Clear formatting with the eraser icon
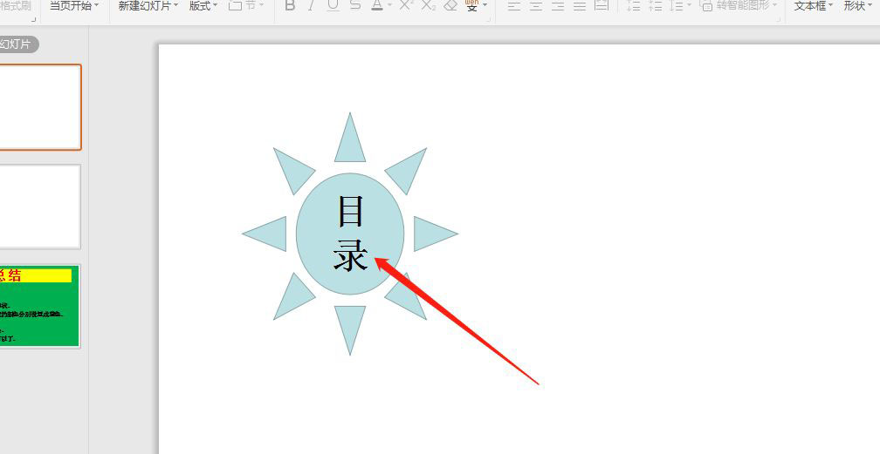This screenshot has width=880, height=454. pos(450,5)
